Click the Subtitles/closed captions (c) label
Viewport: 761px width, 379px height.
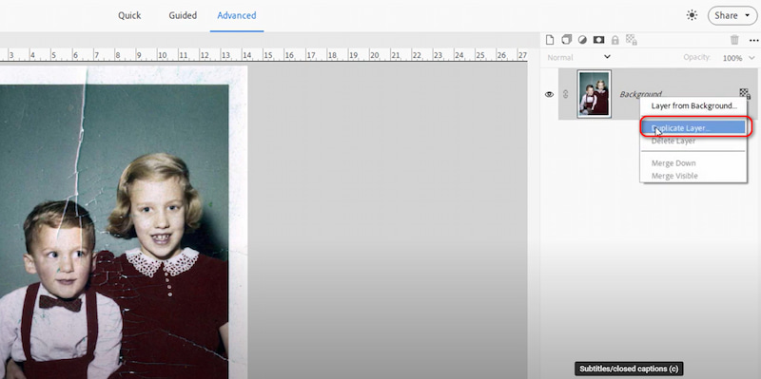point(629,369)
